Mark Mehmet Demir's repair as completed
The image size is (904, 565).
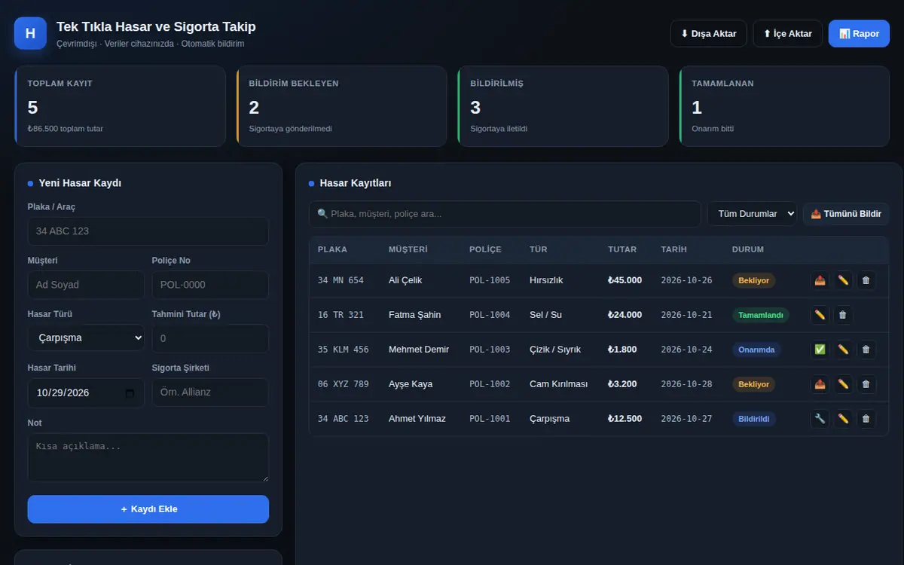(820, 350)
